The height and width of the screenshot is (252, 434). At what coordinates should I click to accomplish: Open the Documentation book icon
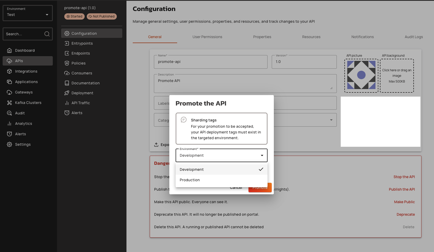67,83
